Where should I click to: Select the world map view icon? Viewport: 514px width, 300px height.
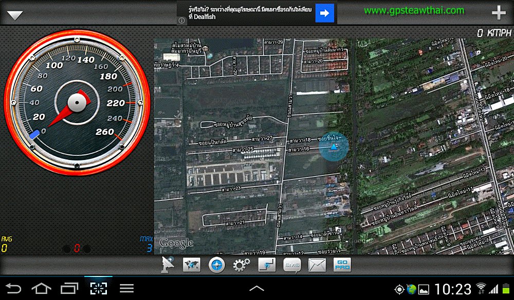point(192,265)
